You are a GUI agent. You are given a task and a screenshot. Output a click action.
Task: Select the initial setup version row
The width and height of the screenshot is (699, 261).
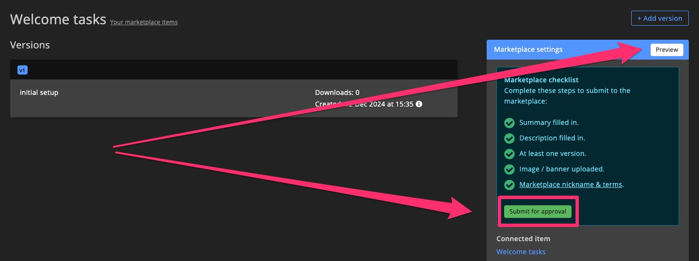tap(234, 98)
